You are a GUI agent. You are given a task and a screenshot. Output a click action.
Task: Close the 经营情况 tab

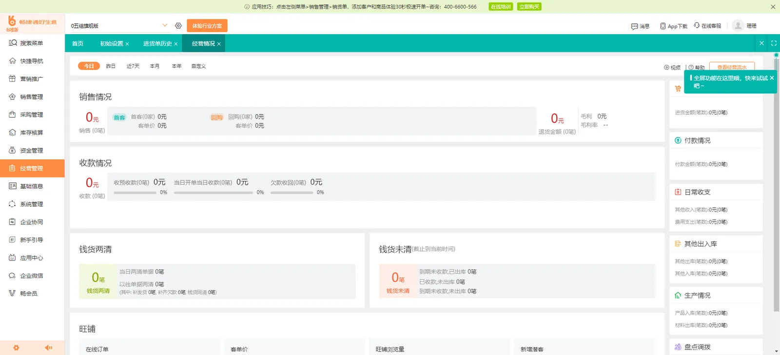coord(219,44)
